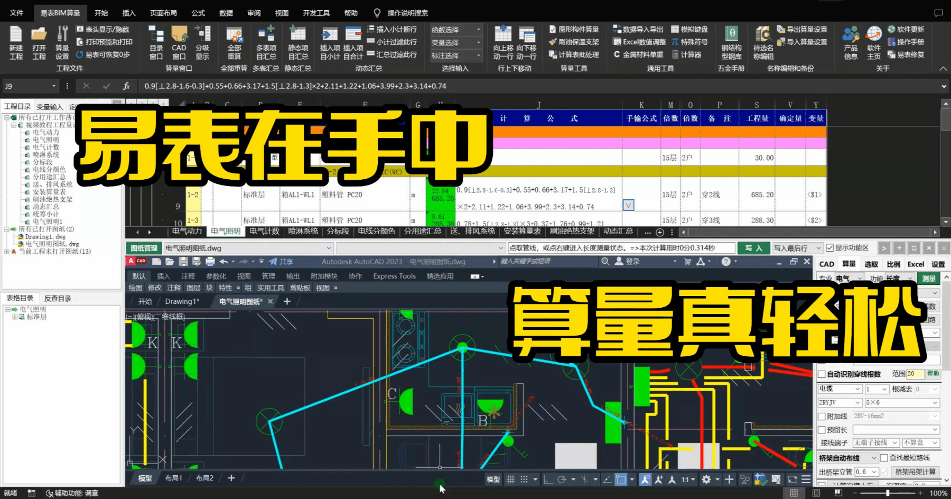Click the 打开工程 (open project) folder icon
The height and width of the screenshot is (499, 951).
point(39,34)
